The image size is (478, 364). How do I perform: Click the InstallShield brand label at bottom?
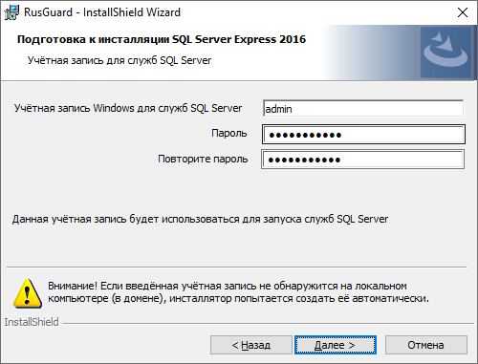(32, 322)
